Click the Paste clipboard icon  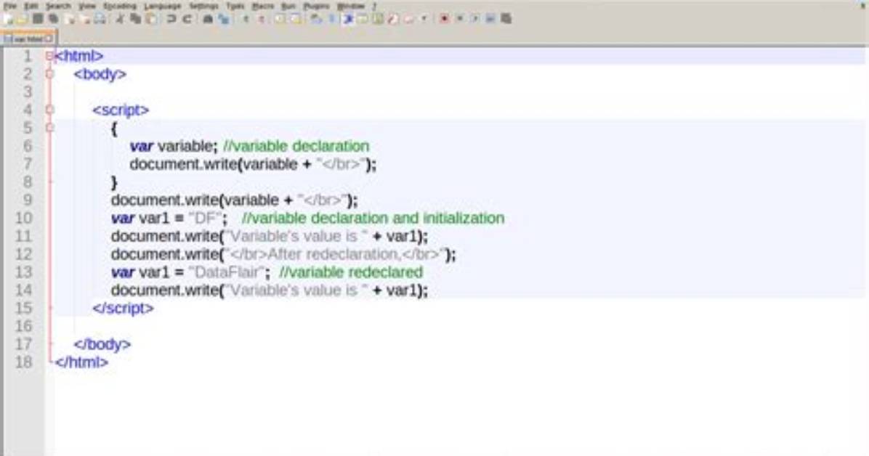[x=150, y=19]
